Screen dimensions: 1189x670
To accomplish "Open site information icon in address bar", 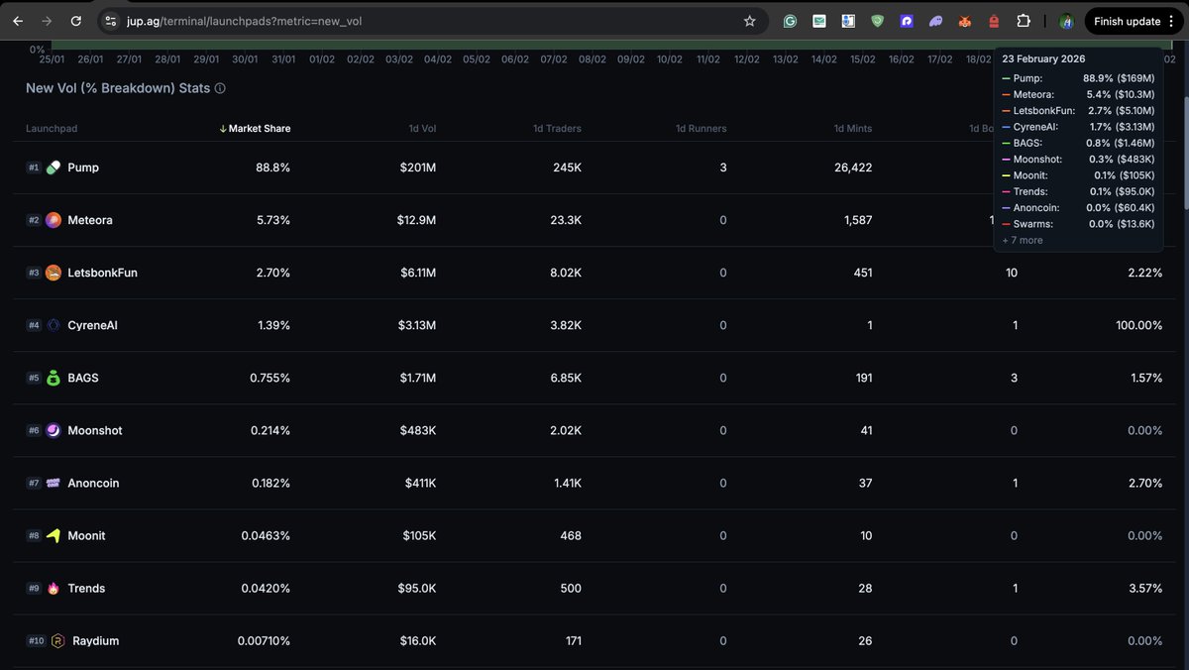I will click(110, 21).
